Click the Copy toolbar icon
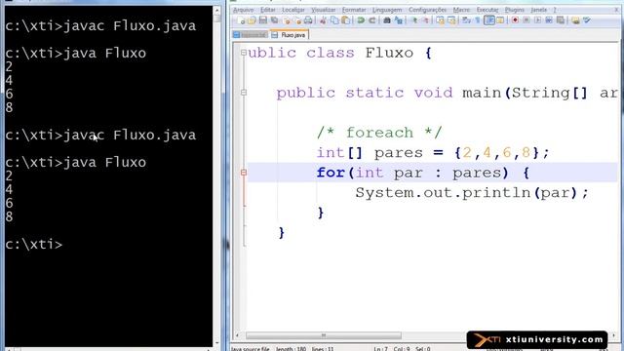624x351 pixels. pyautogui.click(x=334, y=20)
